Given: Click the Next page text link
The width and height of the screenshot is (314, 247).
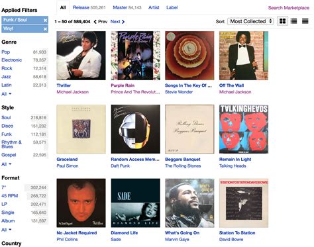Looking at the screenshot, I should click(115, 22).
